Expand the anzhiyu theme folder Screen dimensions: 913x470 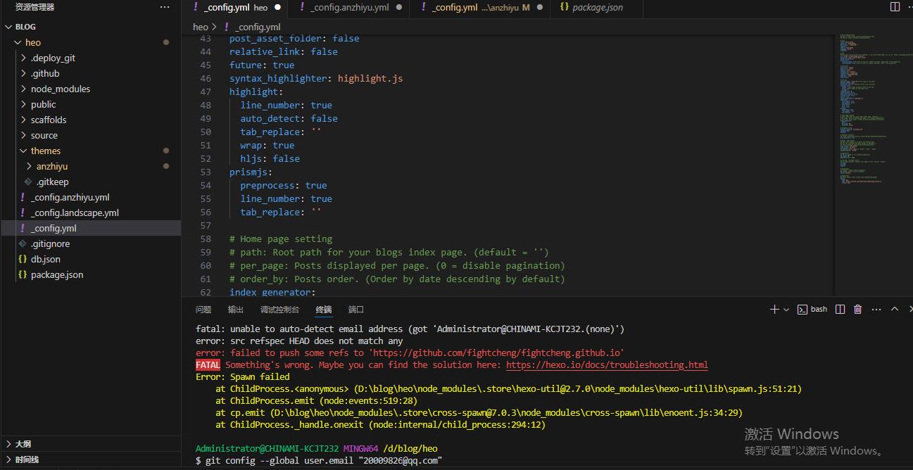[51, 166]
